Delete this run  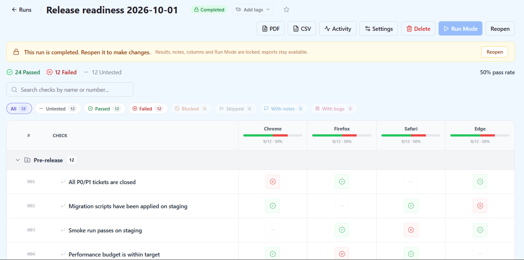pos(418,28)
